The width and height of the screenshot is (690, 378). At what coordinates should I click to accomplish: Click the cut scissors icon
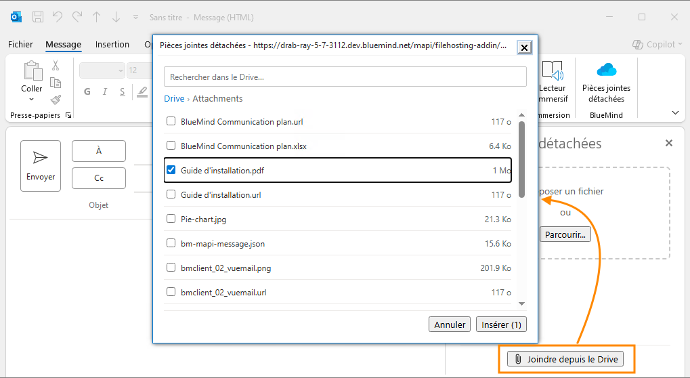click(56, 66)
